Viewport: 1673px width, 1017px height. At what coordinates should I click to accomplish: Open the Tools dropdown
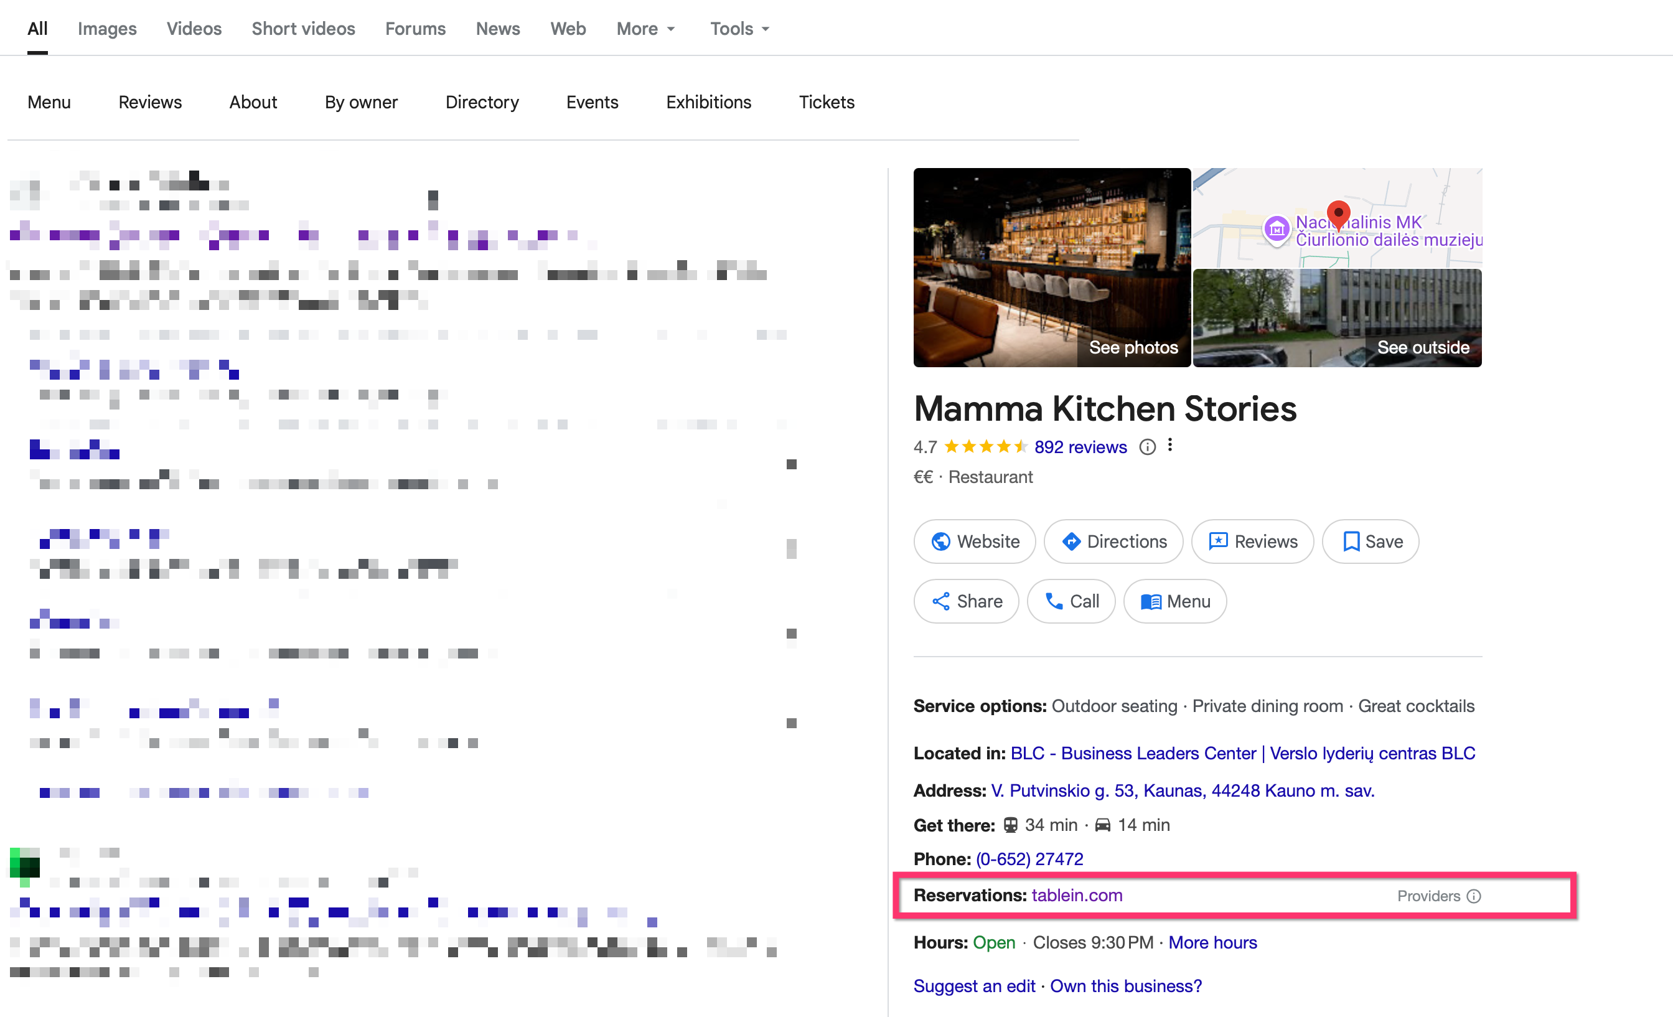(x=740, y=29)
